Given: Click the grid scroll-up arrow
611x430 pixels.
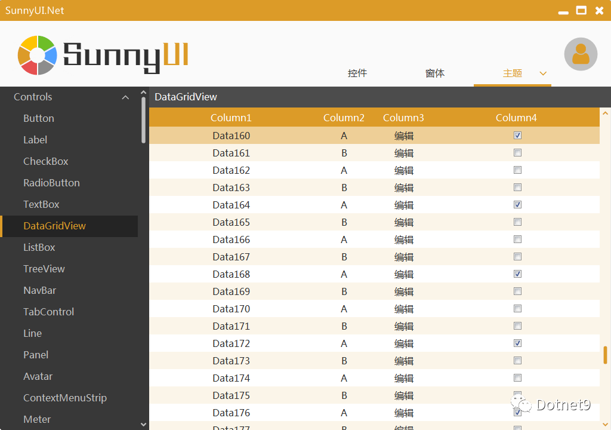Looking at the screenshot, I should 605,113.
